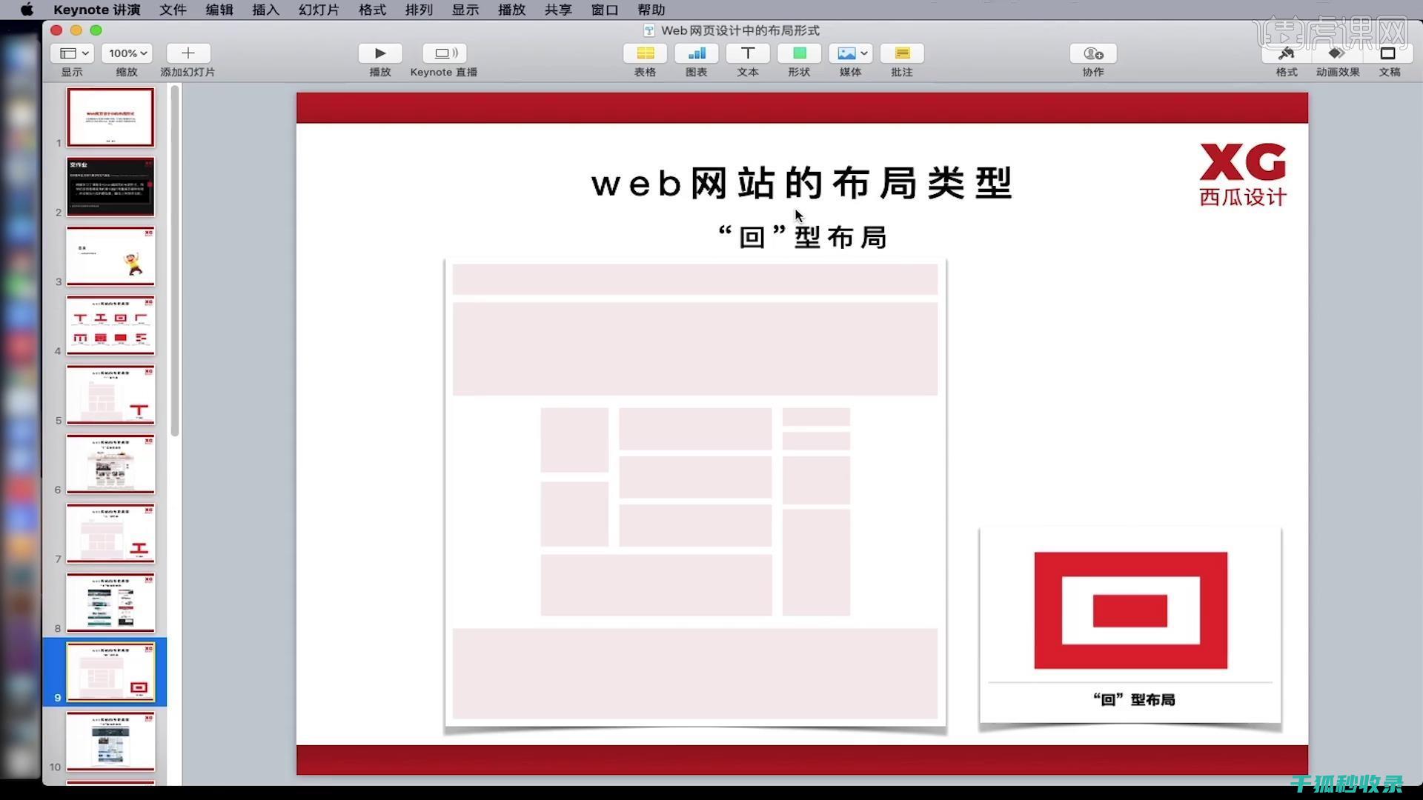Open the 排列 menu

[x=419, y=10]
